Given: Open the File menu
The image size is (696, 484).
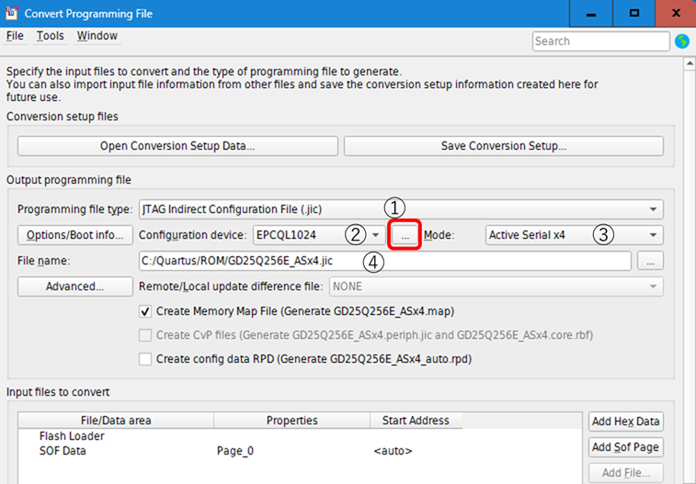Looking at the screenshot, I should coord(15,36).
